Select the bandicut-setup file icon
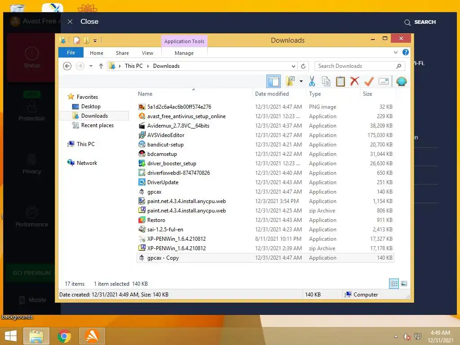This screenshot has width=460, height=345. pos(142,144)
